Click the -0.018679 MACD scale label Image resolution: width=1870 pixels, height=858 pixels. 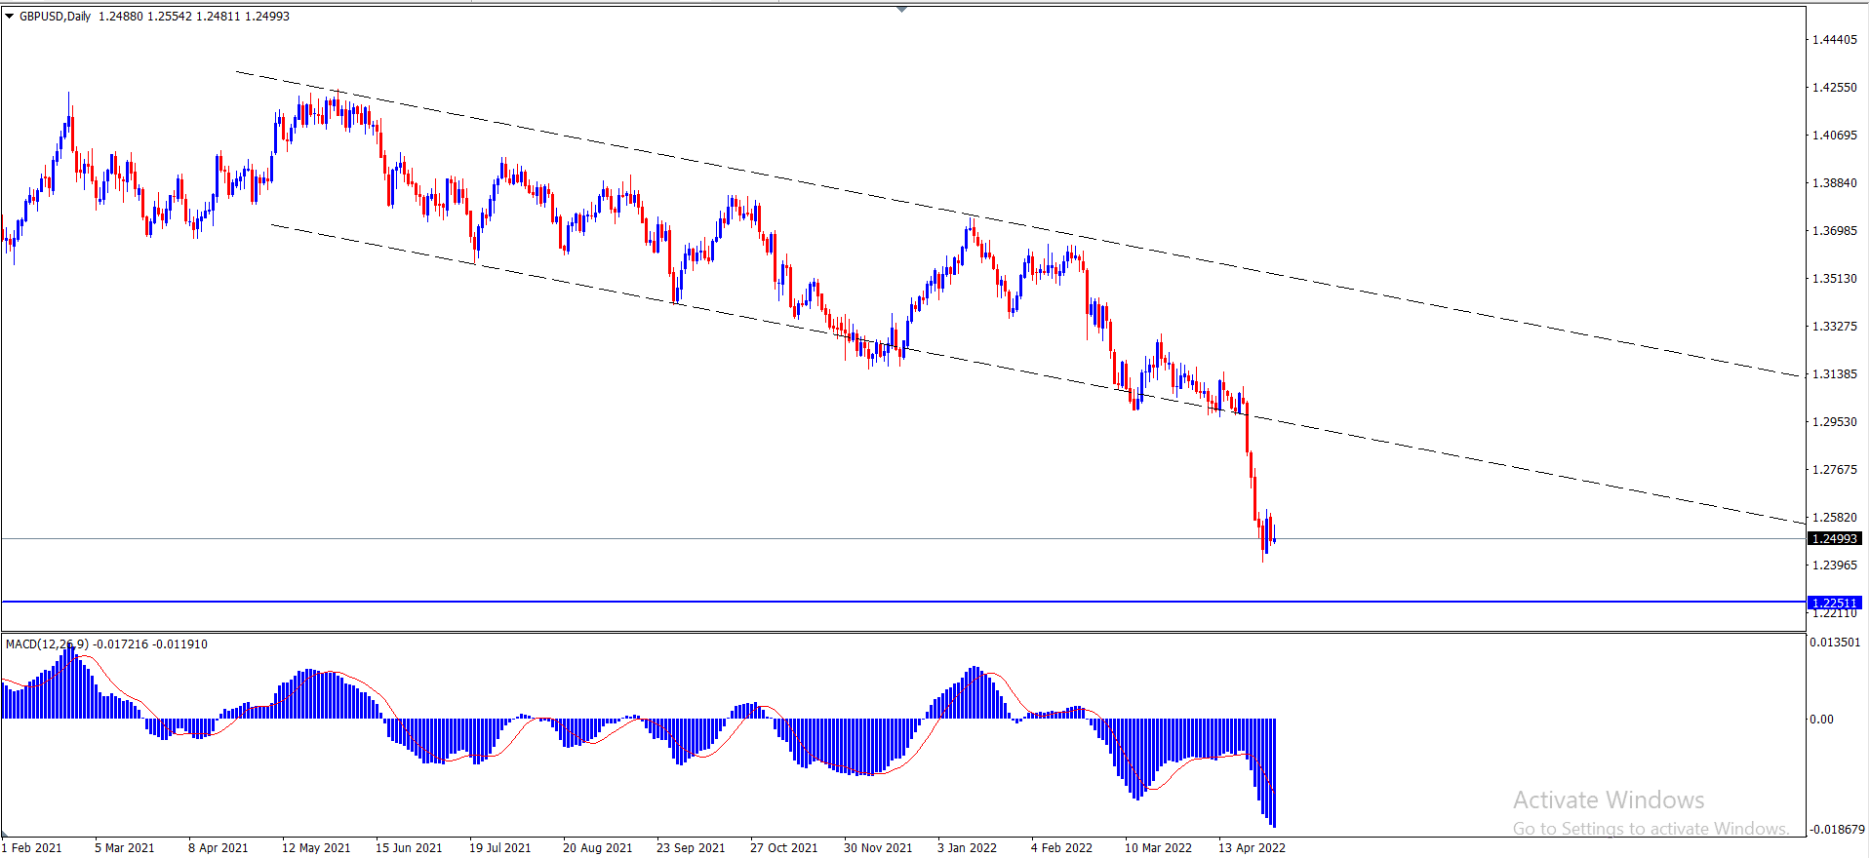tap(1835, 830)
